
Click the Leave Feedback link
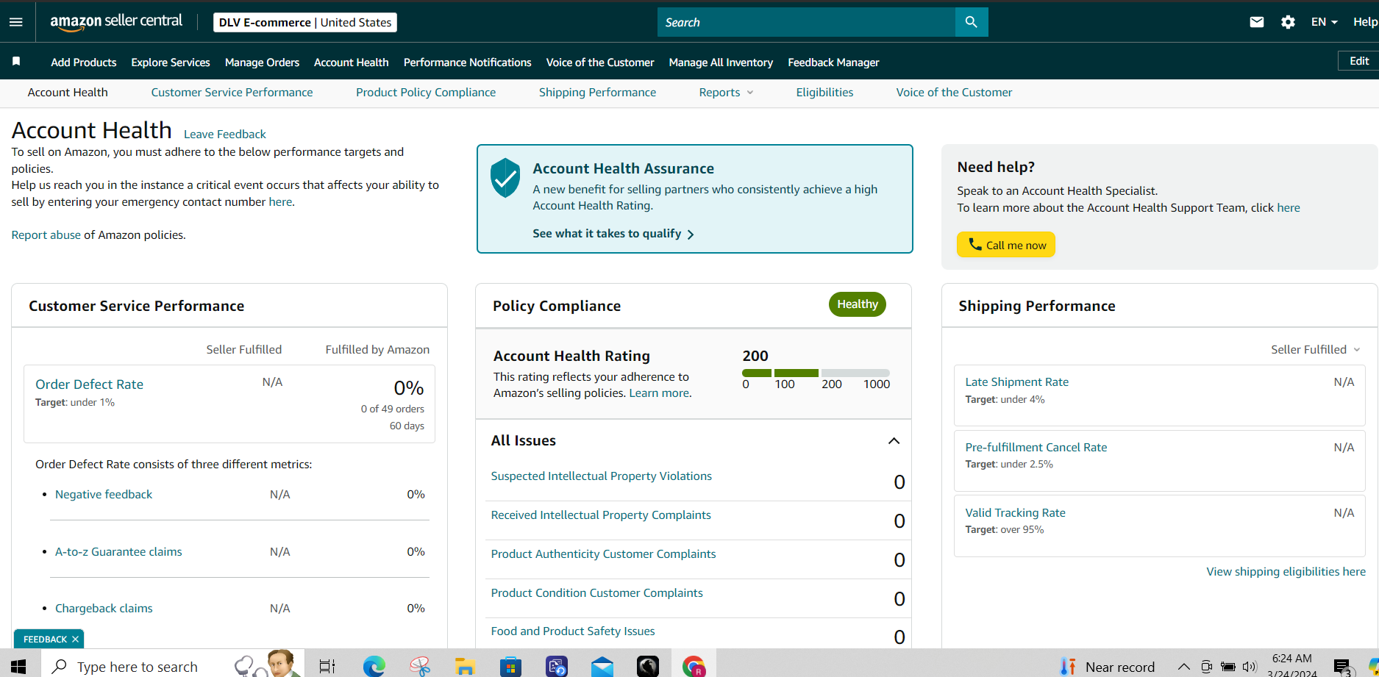pyautogui.click(x=224, y=134)
